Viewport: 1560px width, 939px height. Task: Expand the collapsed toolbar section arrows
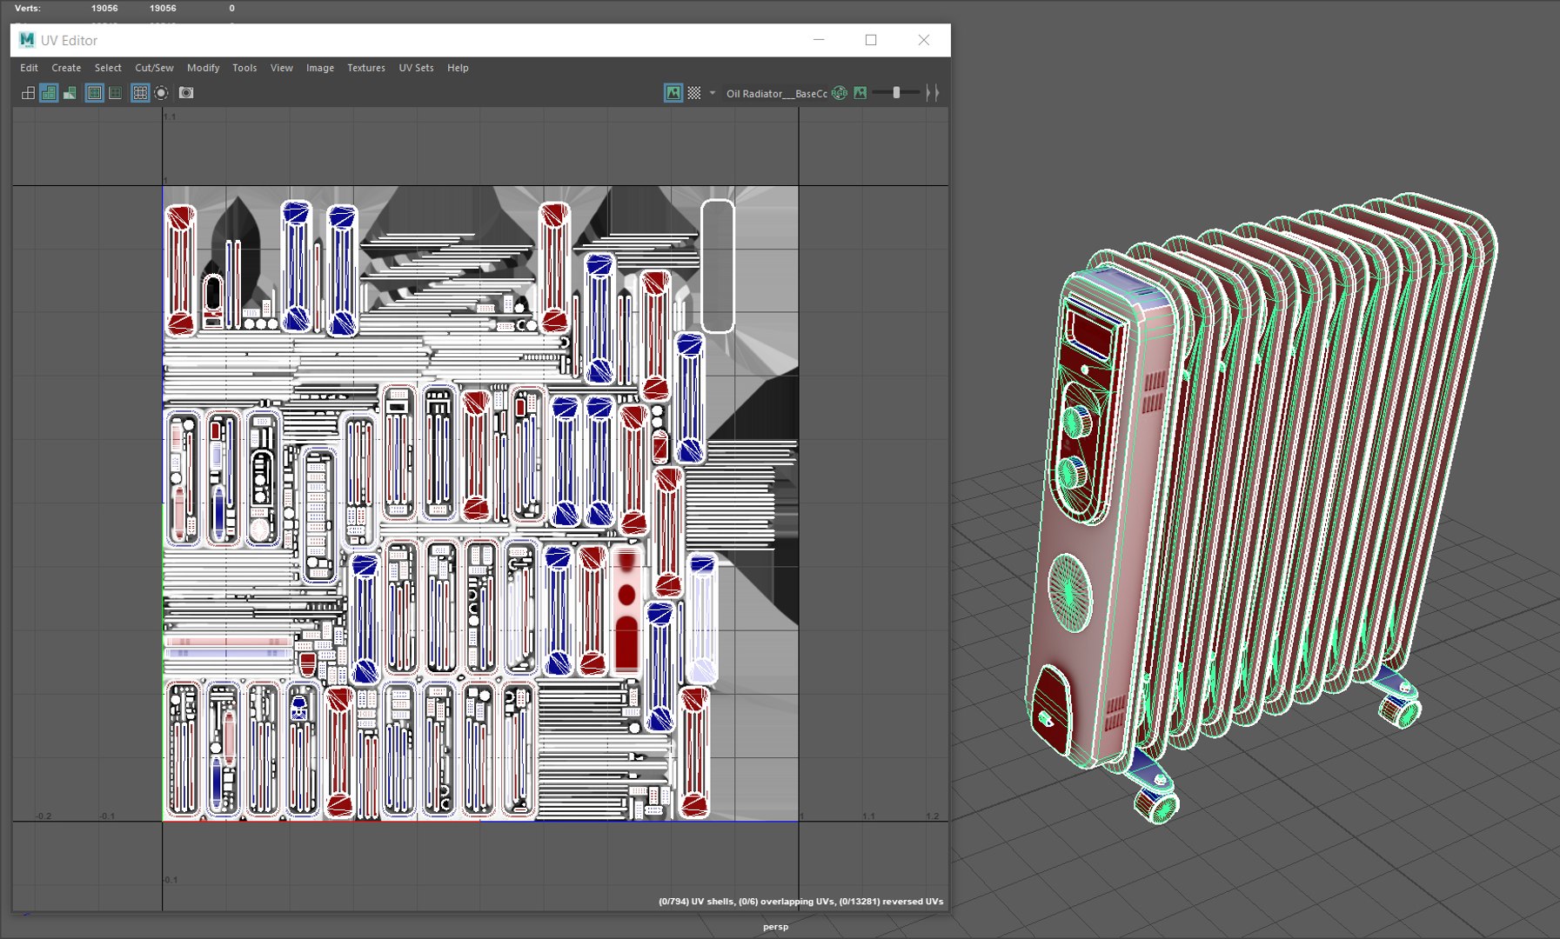coord(932,93)
